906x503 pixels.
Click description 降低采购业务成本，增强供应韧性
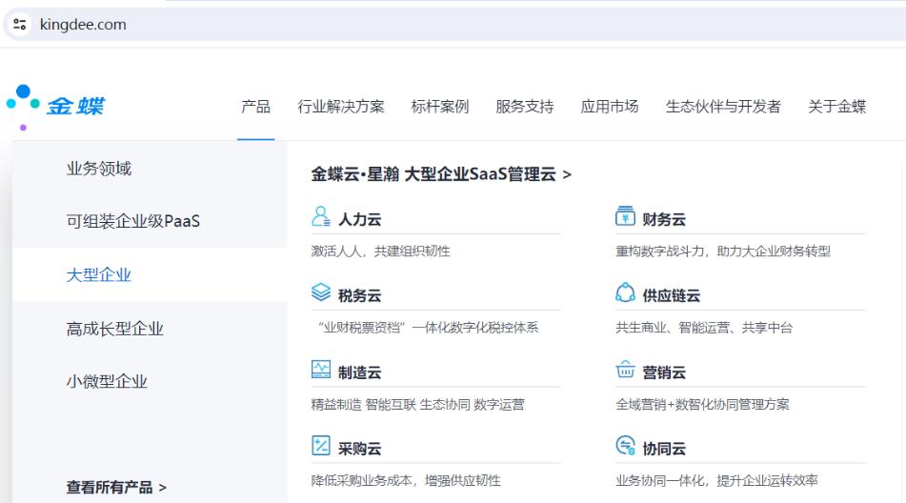[406, 480]
